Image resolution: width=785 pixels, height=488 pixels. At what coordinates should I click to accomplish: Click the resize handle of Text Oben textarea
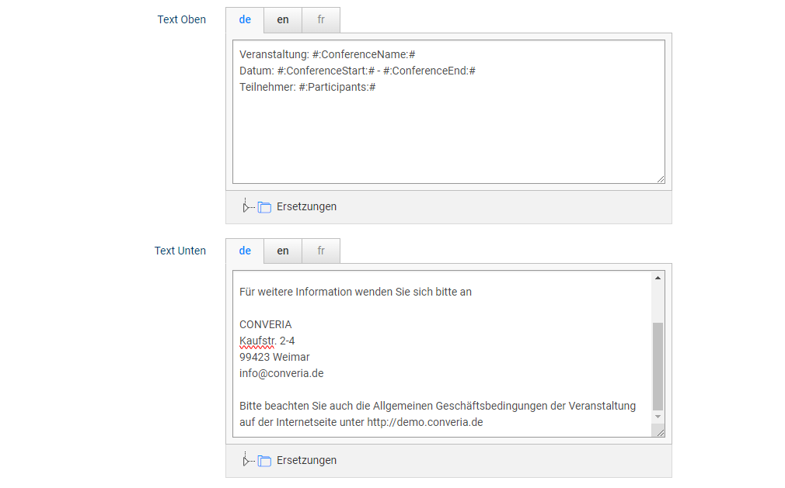pos(661,179)
